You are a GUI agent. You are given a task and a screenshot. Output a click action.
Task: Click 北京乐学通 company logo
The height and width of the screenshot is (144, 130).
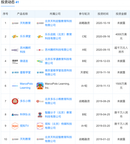pos(40,61)
